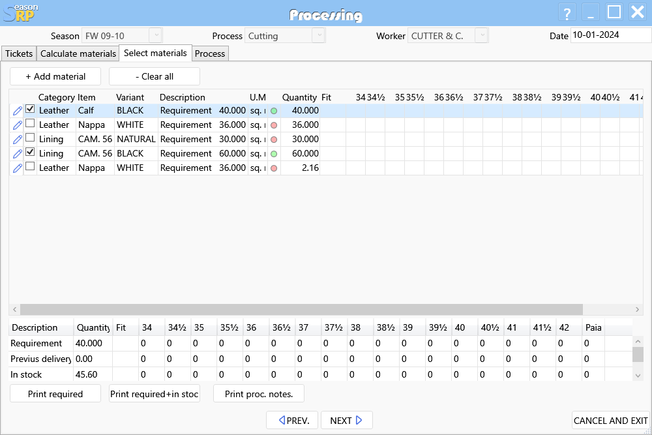Edit the Lining CAM. 56 NATURAL row via pencil

[17, 140]
